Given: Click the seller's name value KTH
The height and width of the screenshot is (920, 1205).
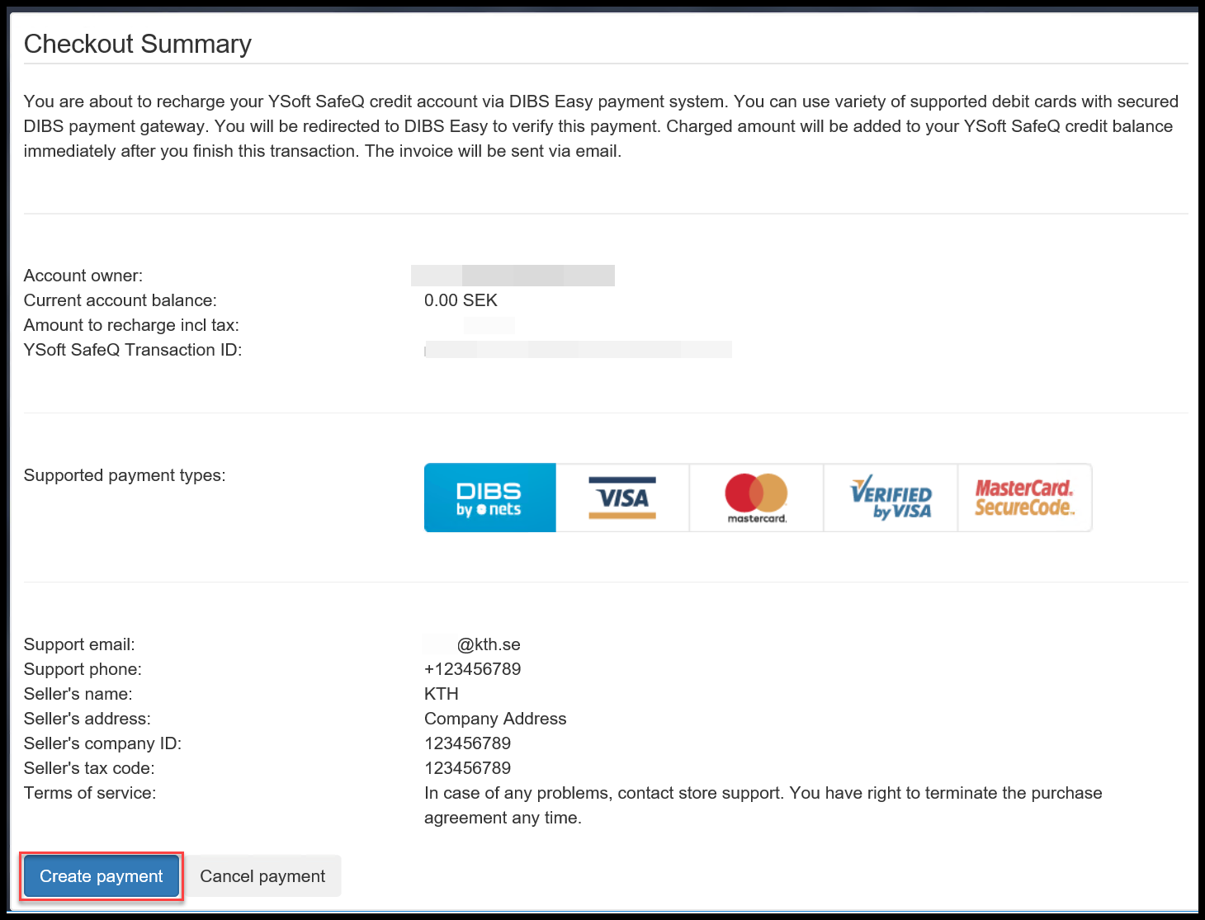Looking at the screenshot, I should click(442, 694).
